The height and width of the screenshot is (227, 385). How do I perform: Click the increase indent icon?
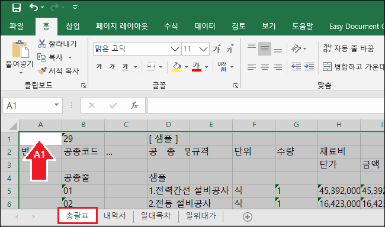(309, 66)
